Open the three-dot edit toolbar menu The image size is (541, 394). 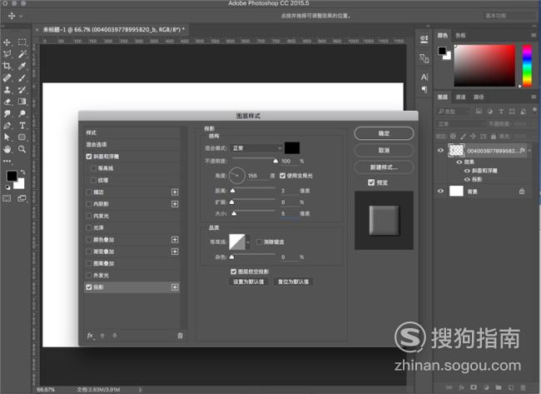click(x=7, y=161)
